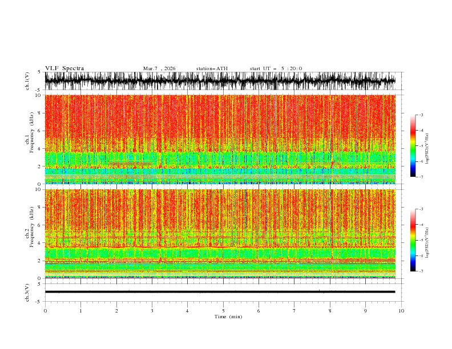Click the '-7' label on ch.2 colorbar

tap(421, 271)
